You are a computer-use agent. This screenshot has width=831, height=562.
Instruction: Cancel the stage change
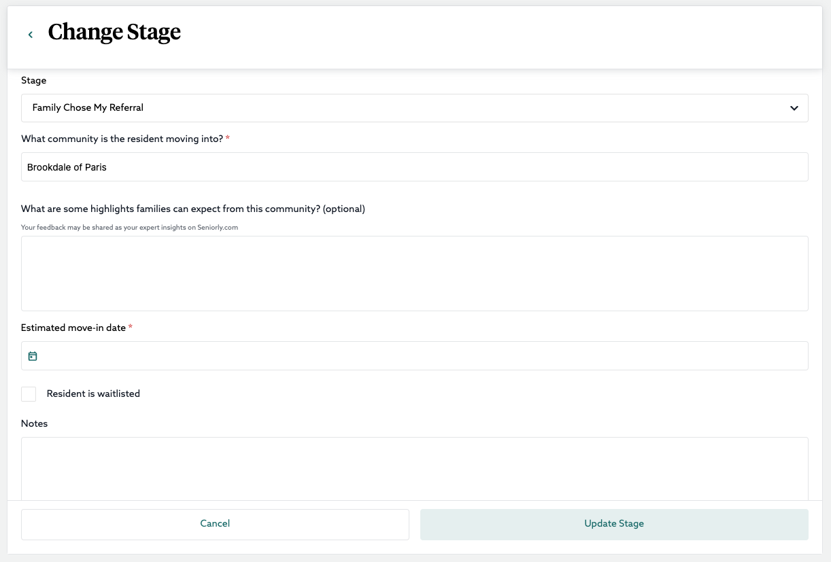pyautogui.click(x=215, y=523)
